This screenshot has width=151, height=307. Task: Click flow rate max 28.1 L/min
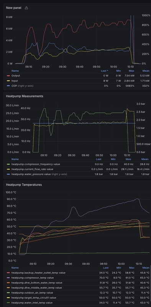[x=127, y=169]
